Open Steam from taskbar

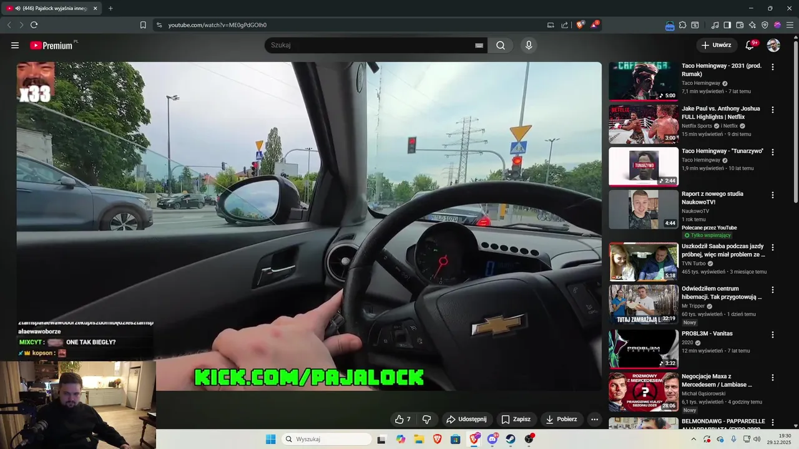click(x=511, y=439)
